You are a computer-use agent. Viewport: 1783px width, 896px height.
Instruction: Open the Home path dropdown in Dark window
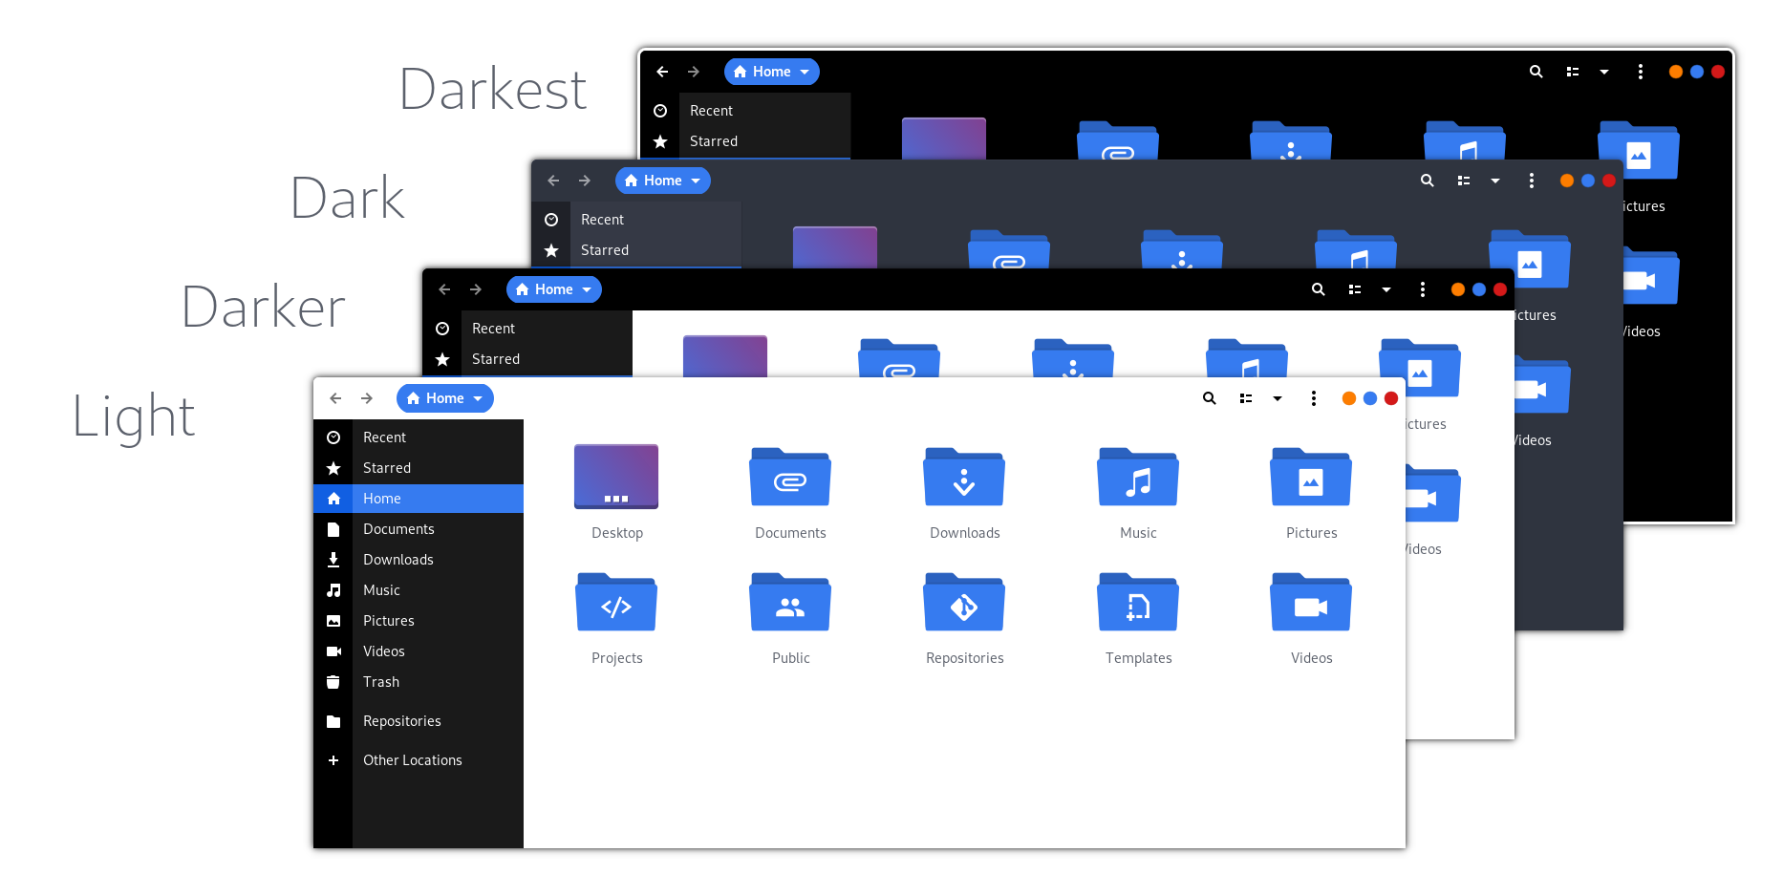663,181
